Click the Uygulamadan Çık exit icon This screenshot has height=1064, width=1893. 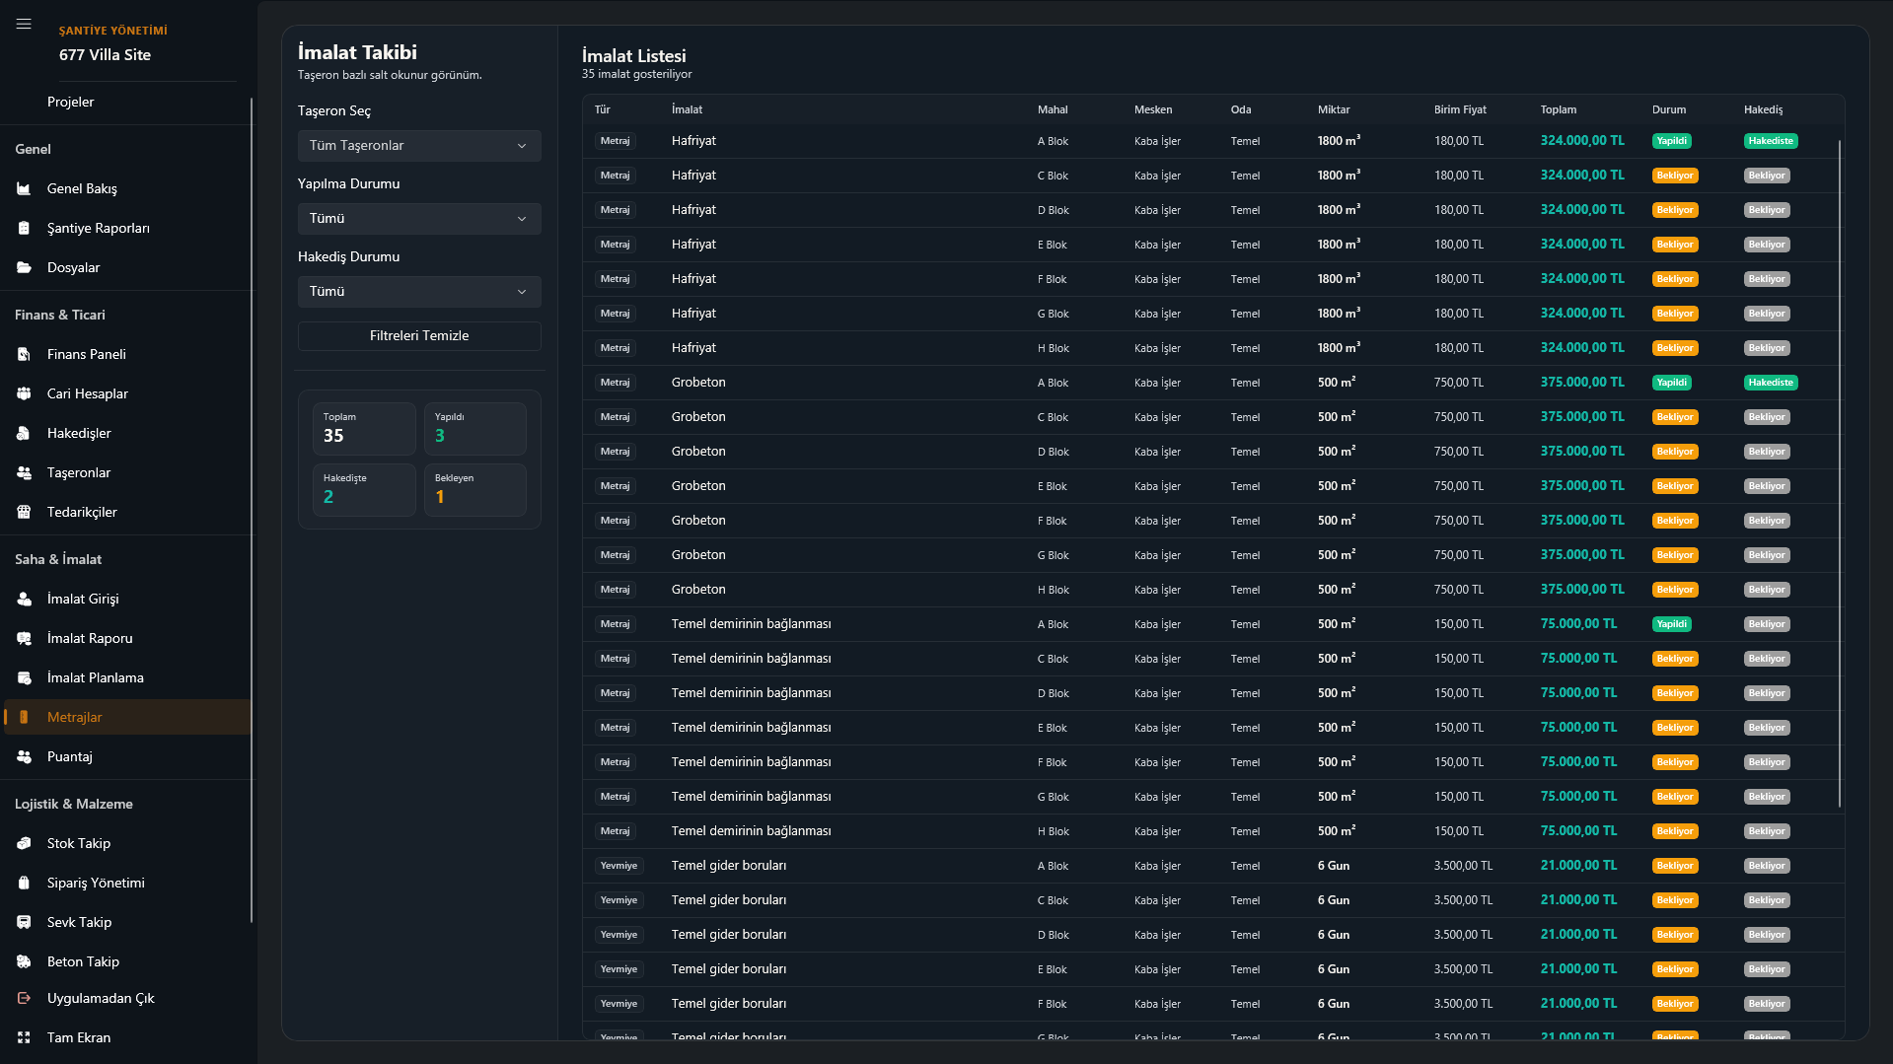click(x=24, y=998)
